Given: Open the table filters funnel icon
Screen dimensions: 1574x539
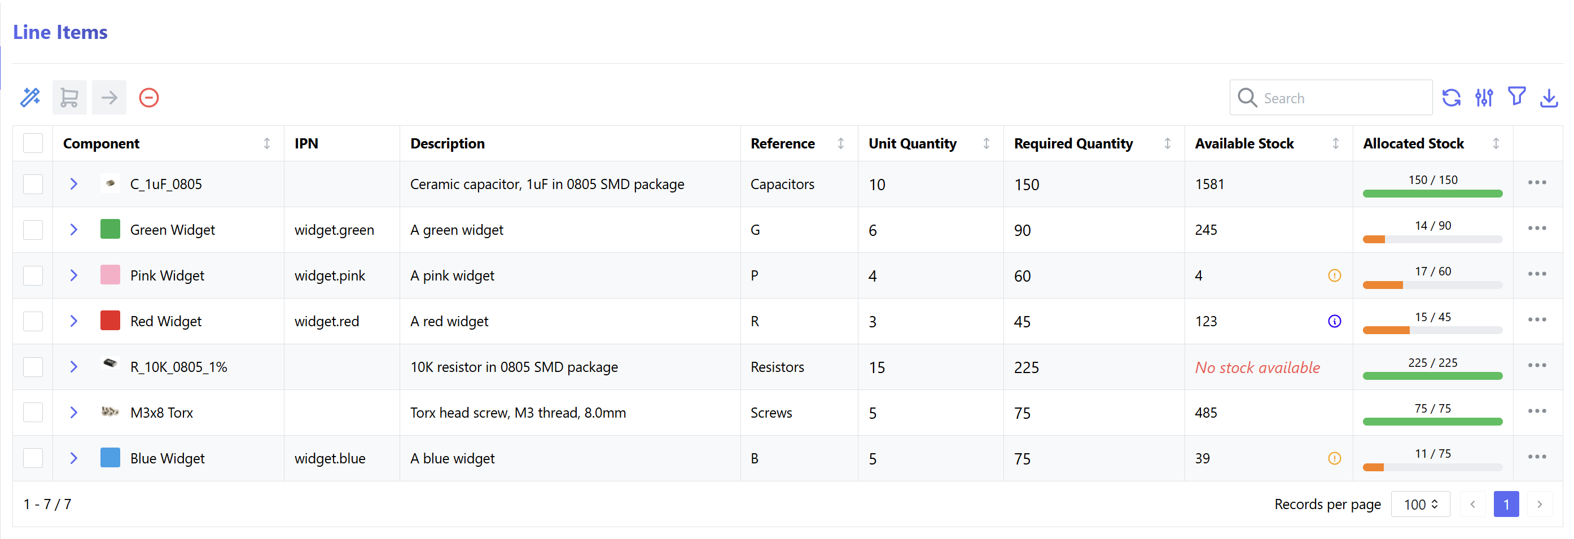Looking at the screenshot, I should [x=1516, y=97].
